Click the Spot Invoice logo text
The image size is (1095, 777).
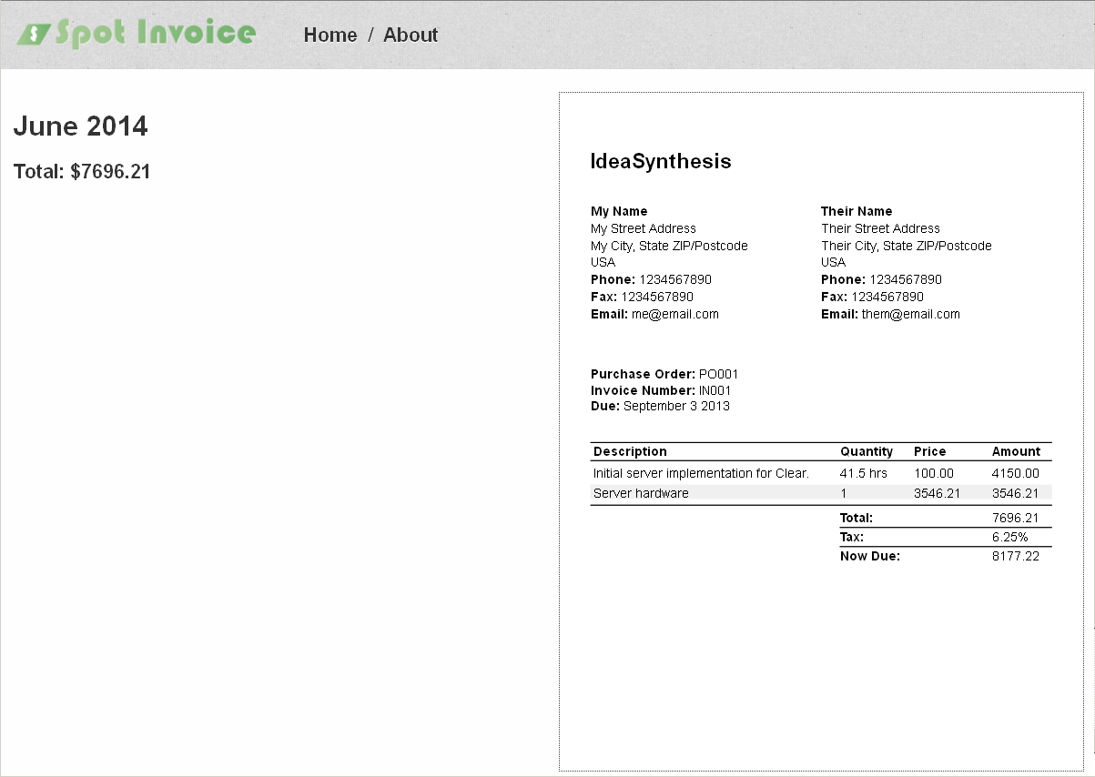(155, 34)
